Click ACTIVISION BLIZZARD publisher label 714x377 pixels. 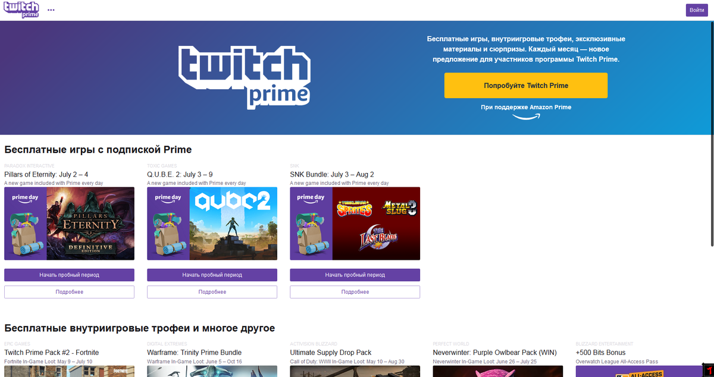click(x=314, y=344)
